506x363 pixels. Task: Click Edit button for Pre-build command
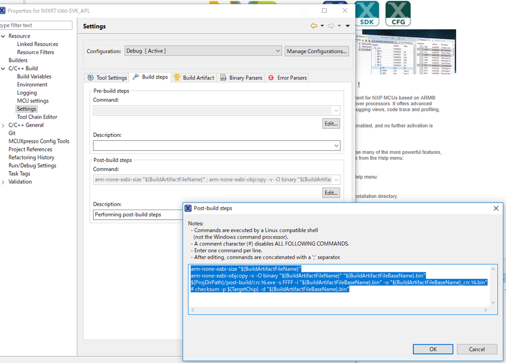(x=331, y=124)
